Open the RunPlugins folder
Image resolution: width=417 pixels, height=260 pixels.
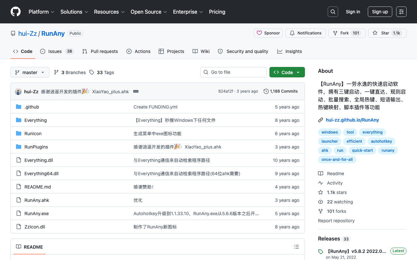[x=36, y=147]
